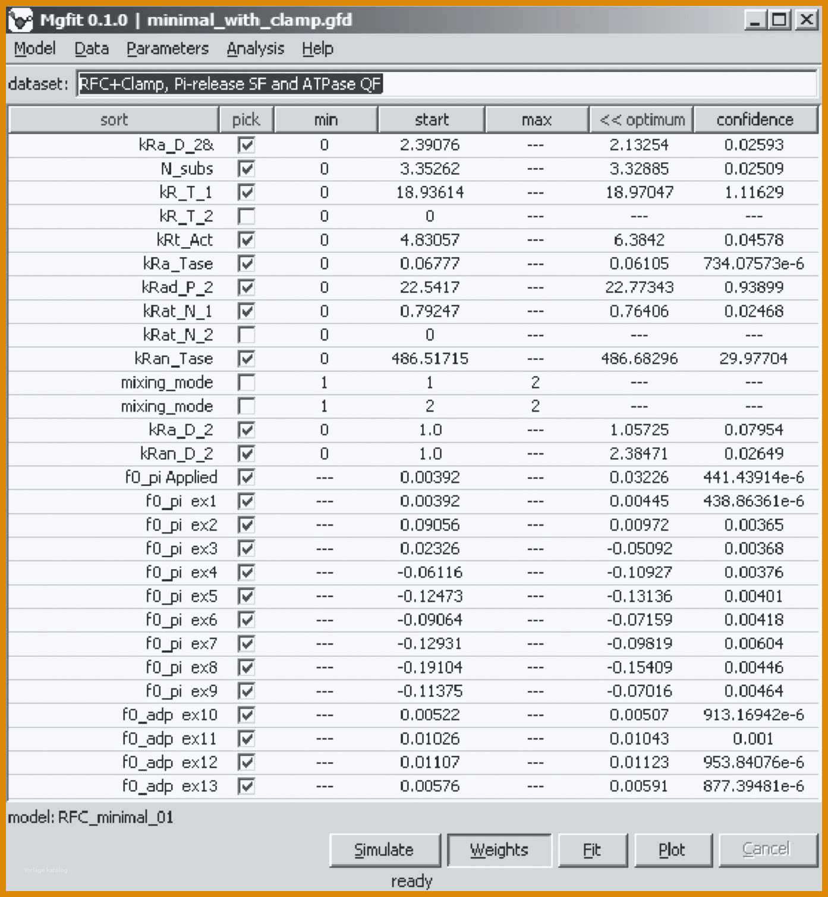828x897 pixels.
Task: Uncheck the kRa_D_2& pick checkbox
Action: [x=246, y=145]
